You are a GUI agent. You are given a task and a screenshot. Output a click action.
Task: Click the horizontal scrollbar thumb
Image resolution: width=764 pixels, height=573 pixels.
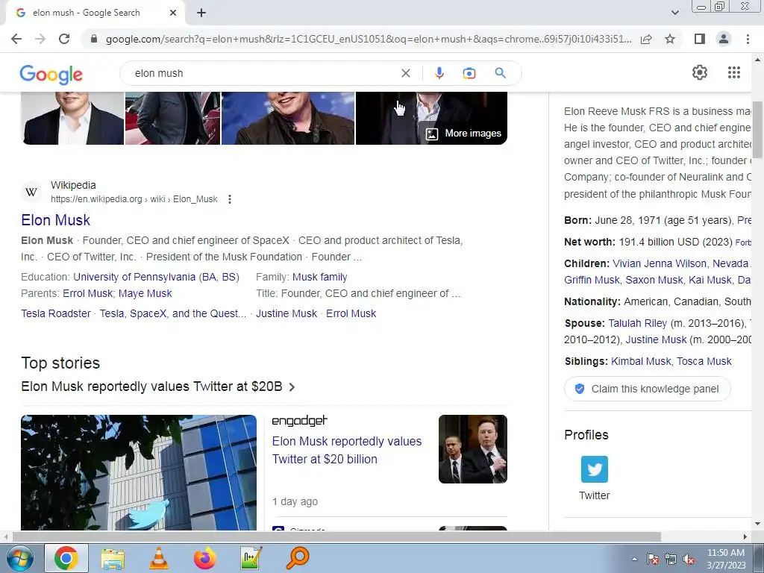pos(336,536)
